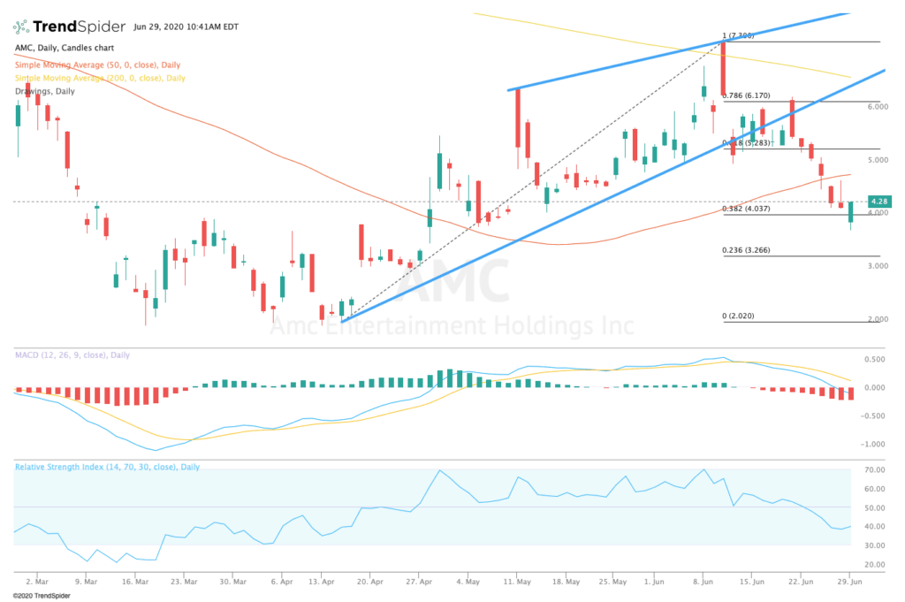The height and width of the screenshot is (602, 905).
Task: Click the Fibonacci 1 (7.300) level label
Action: pos(738,35)
